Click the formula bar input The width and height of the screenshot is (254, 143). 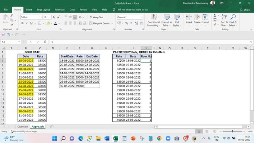click(150, 42)
